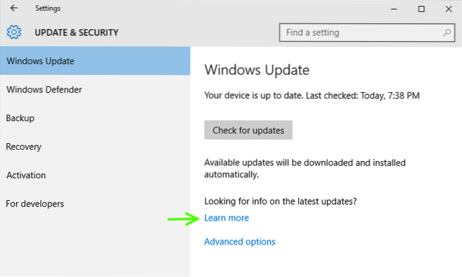Click the Update & Security gear icon

[x=14, y=32]
